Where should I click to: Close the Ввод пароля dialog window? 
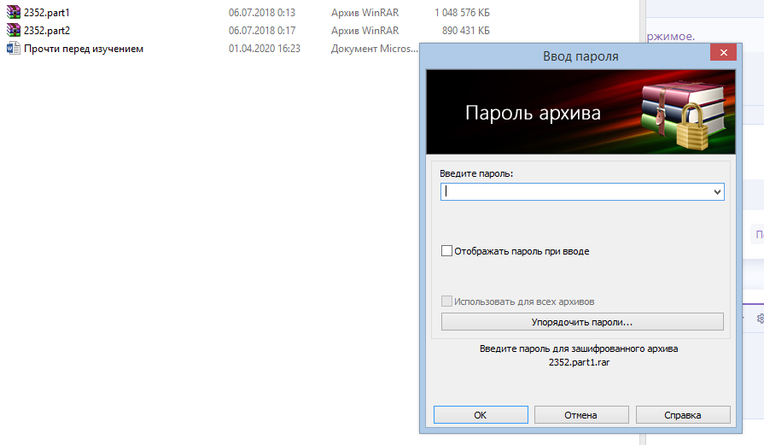[x=723, y=54]
